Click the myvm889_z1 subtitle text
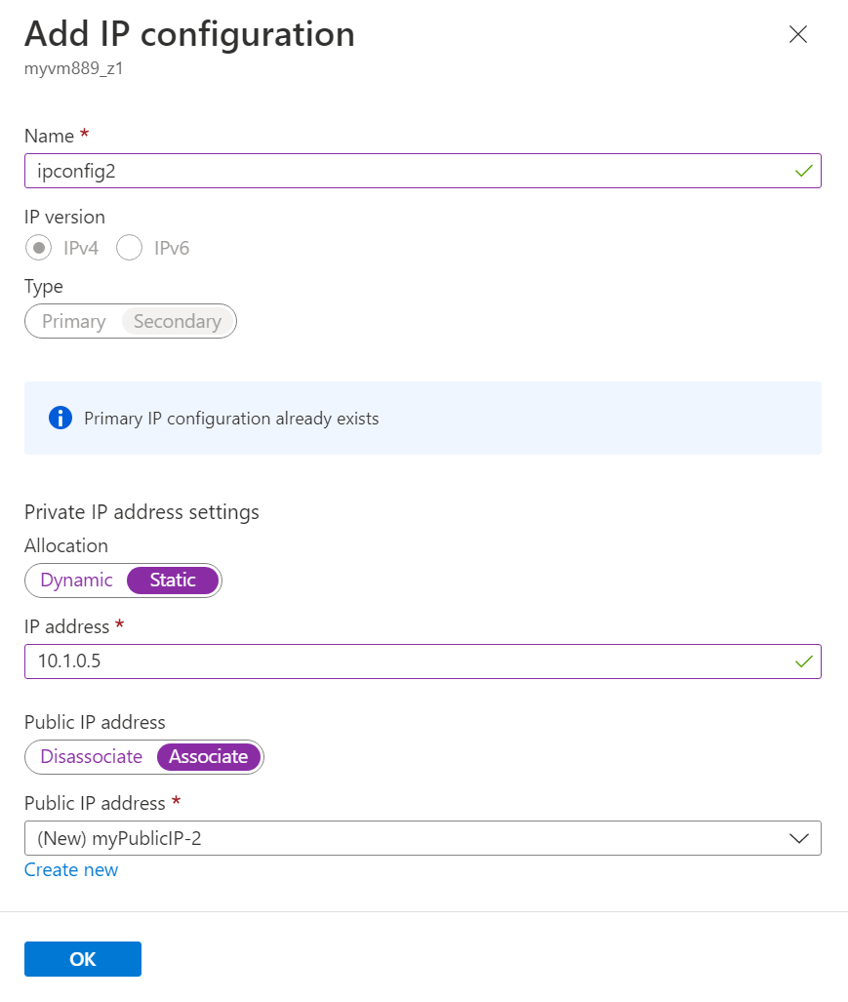 click(x=74, y=69)
